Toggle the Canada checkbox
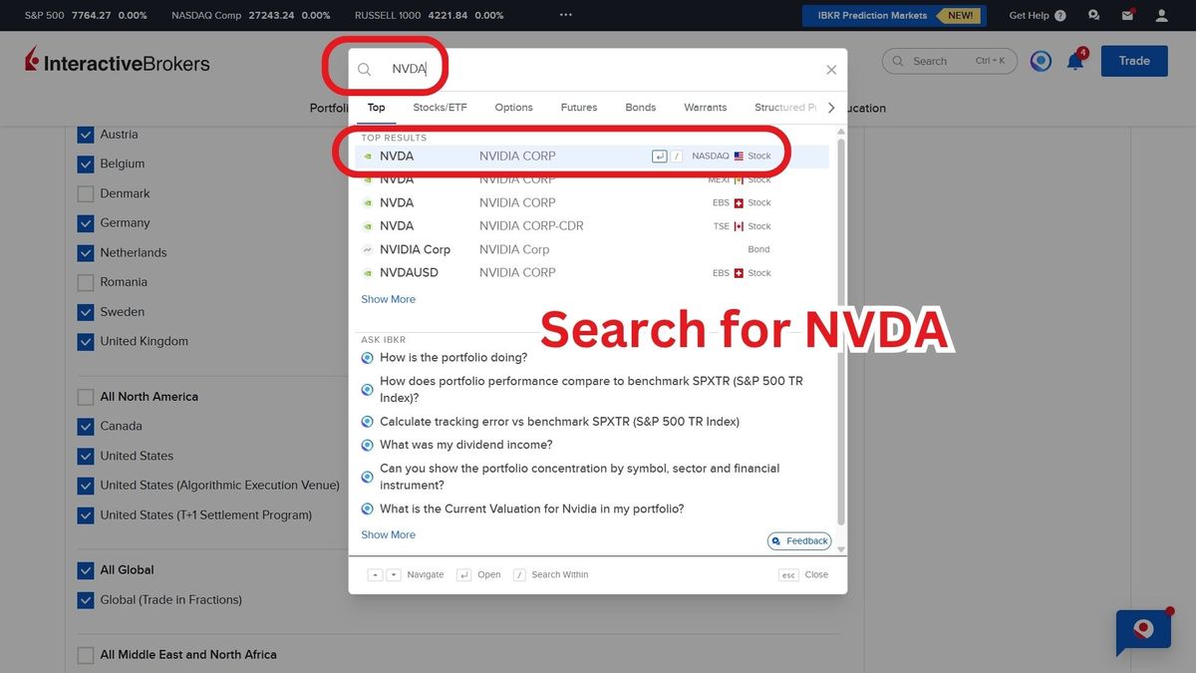 (86, 427)
